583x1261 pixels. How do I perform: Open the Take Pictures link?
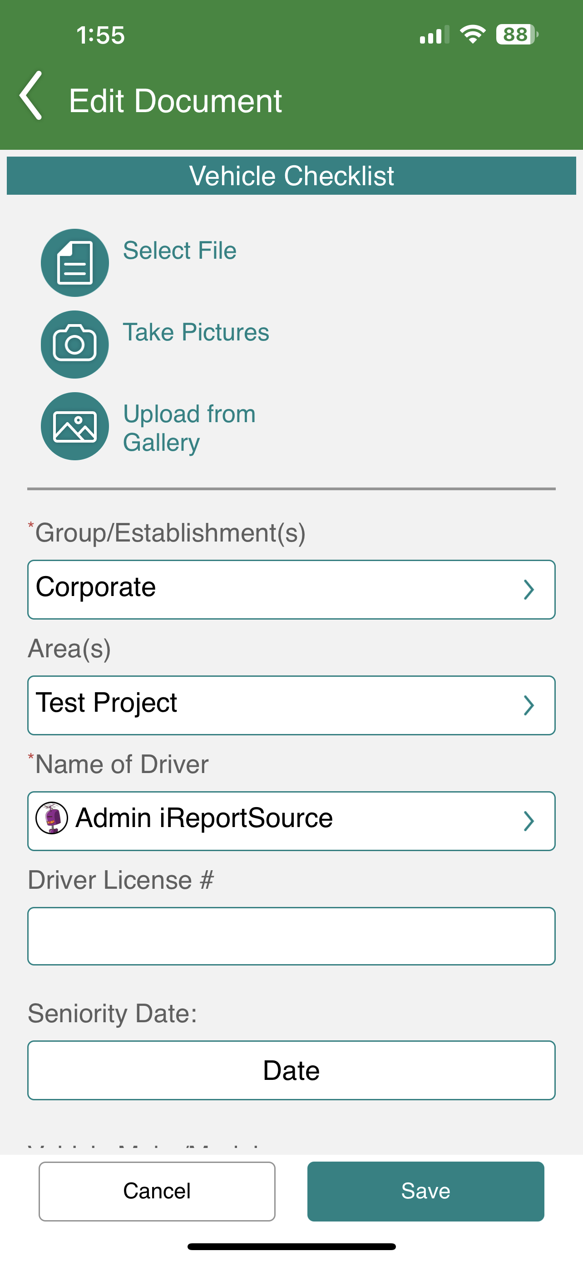pos(196,332)
